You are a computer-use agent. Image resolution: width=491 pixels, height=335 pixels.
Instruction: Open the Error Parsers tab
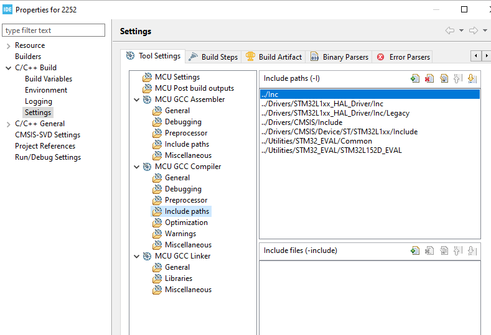point(403,57)
